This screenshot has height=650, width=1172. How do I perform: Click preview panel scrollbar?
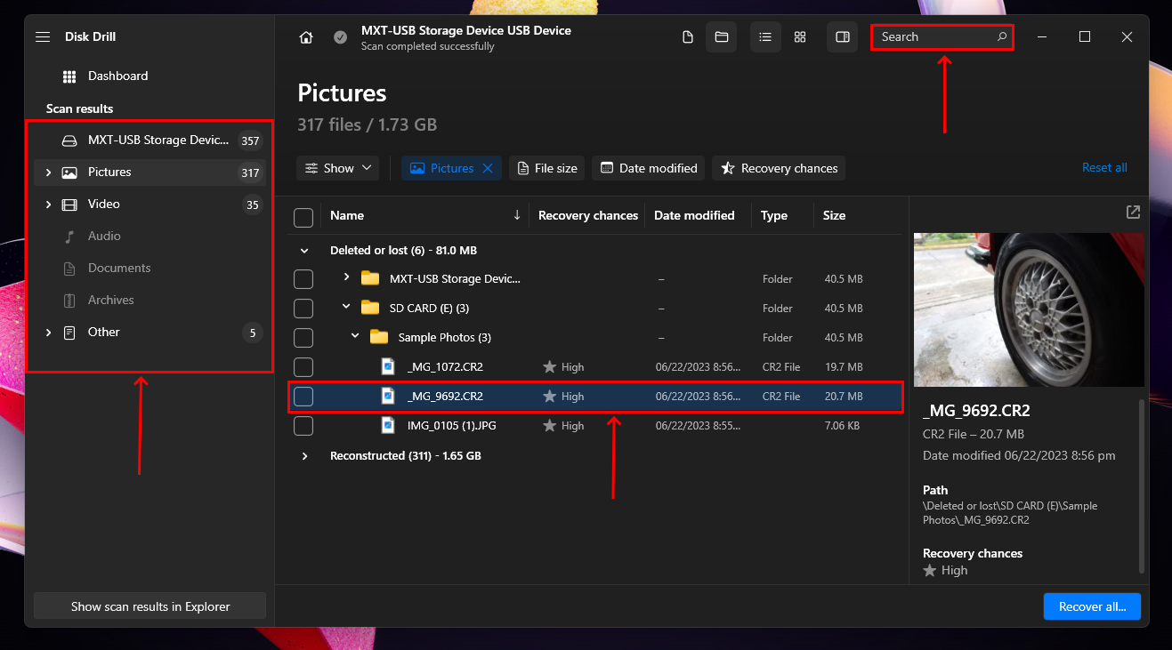[1141, 486]
